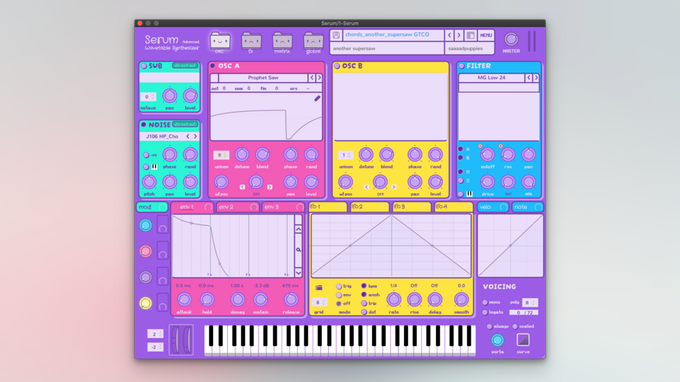This screenshot has width=680, height=382.
Task: Click the poly voice count field
Action: [x=530, y=302]
